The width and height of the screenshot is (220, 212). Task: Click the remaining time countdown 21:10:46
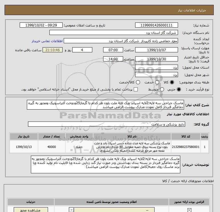(x=53, y=50)
